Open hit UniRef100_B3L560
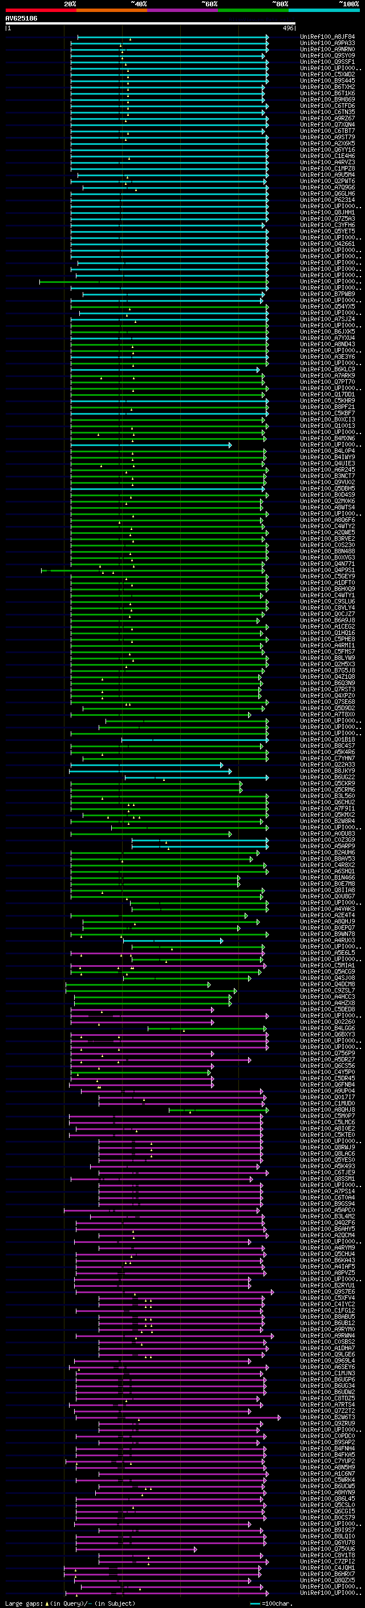 [x=327, y=796]
